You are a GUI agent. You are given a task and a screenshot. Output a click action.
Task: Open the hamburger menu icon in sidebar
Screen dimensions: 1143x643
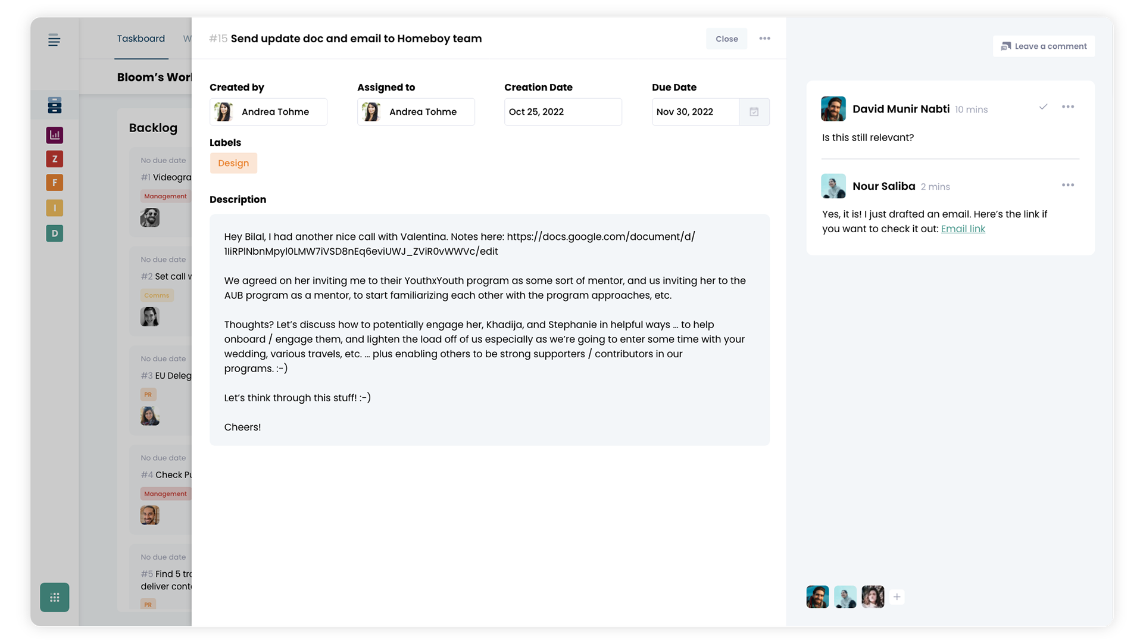pos(54,40)
